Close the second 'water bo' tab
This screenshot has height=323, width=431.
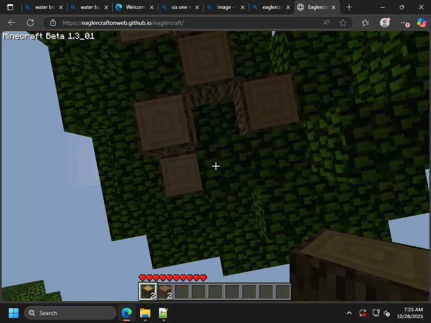(x=106, y=8)
